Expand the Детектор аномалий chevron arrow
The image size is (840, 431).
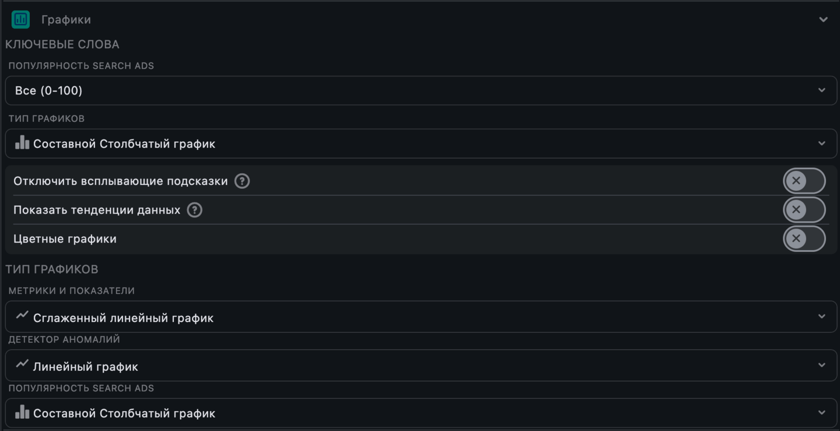click(x=821, y=365)
